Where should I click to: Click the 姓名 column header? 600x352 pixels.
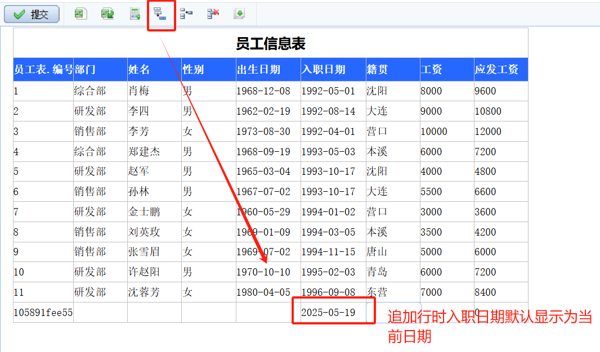tap(154, 69)
